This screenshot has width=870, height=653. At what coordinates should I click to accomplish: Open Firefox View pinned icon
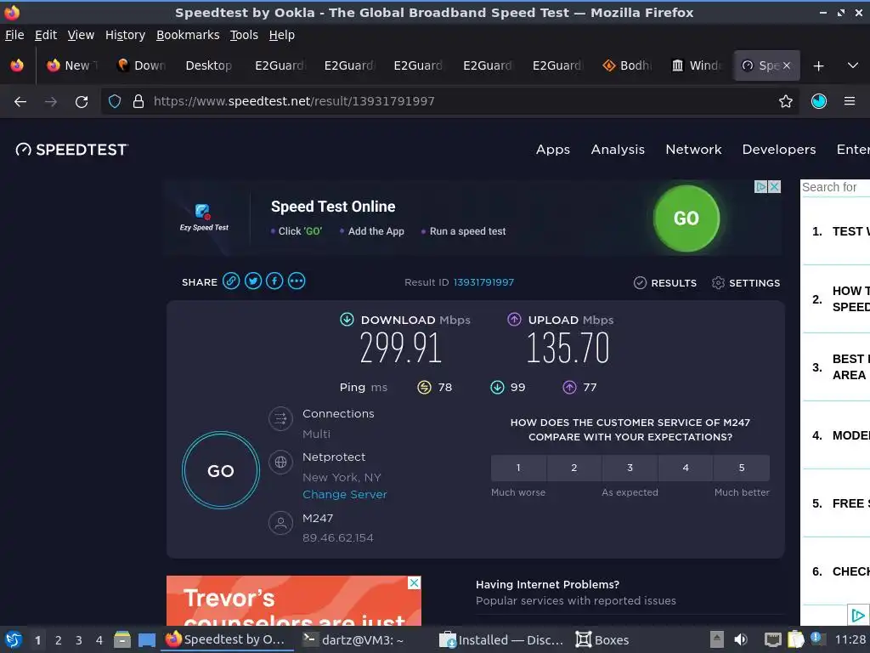[x=17, y=65]
